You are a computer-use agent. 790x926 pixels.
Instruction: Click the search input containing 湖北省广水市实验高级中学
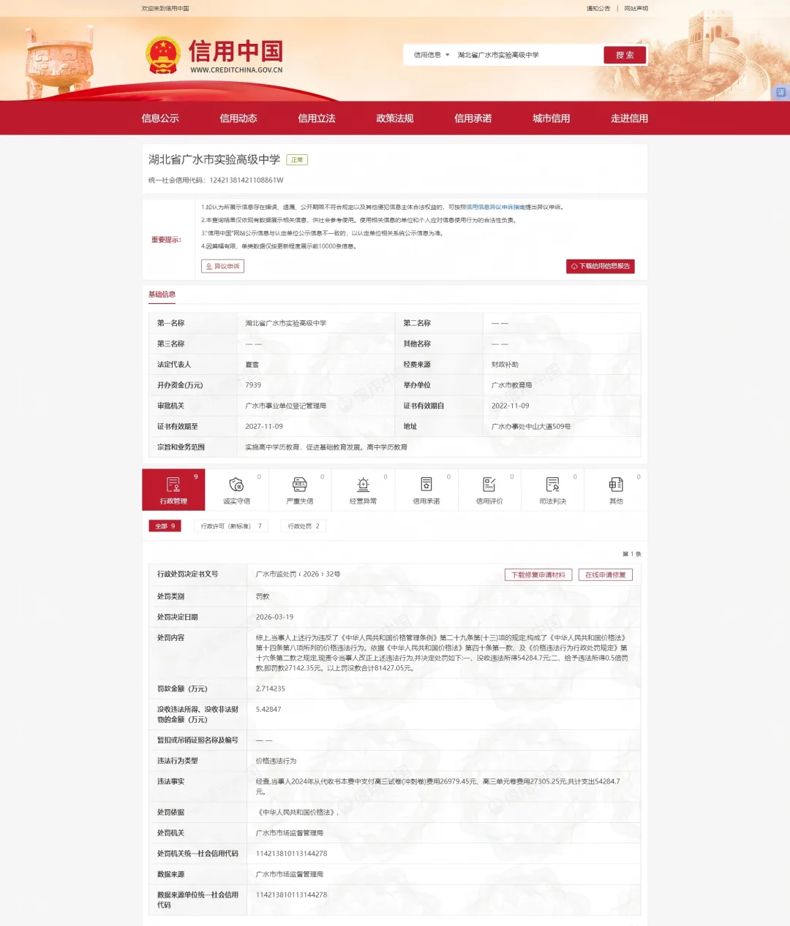tap(527, 55)
